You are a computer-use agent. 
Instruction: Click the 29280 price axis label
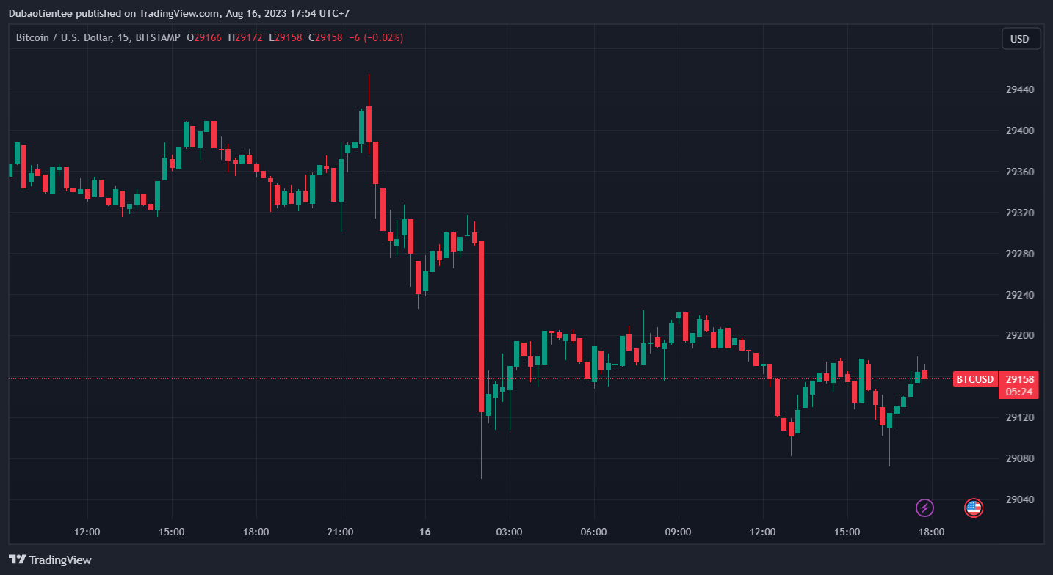(x=1019, y=254)
